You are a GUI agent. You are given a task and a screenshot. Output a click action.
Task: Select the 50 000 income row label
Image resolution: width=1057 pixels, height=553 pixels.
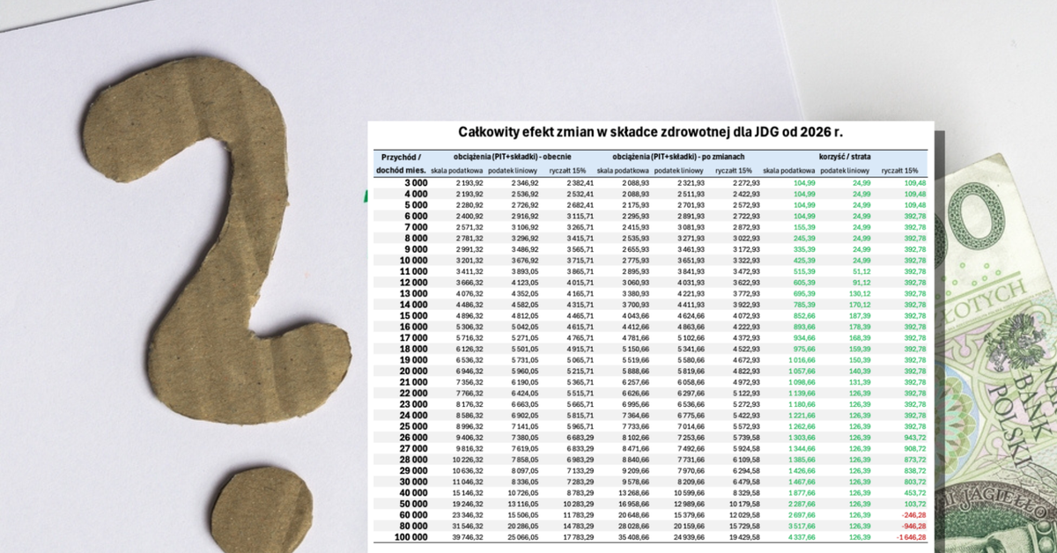408,502
